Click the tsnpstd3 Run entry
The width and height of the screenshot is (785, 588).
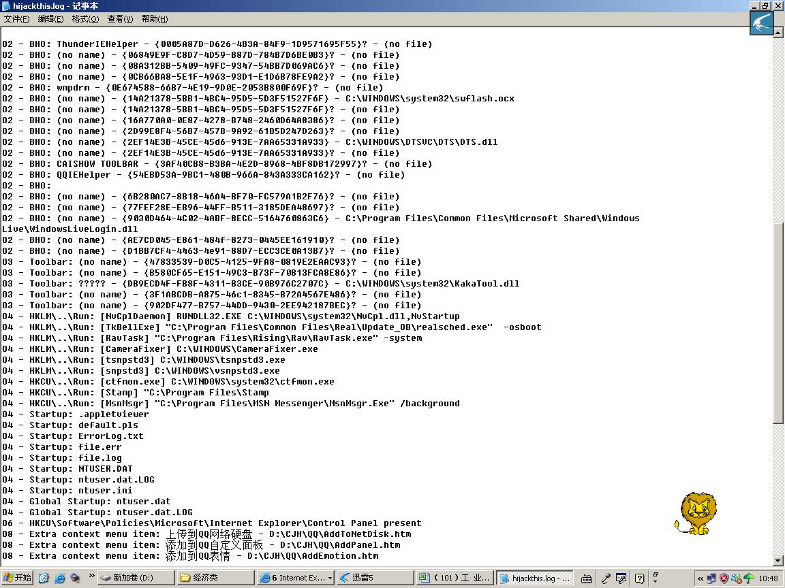[x=144, y=360]
